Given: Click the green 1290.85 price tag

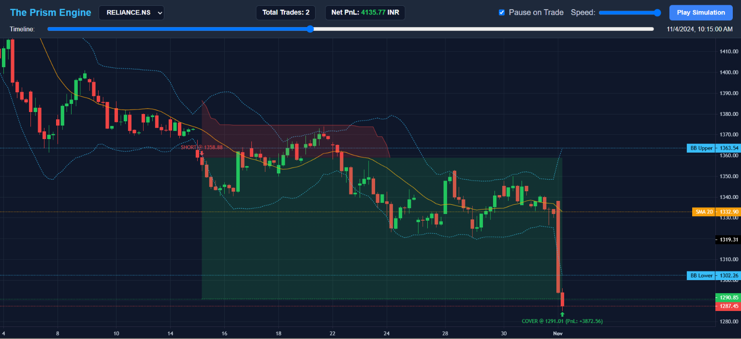Looking at the screenshot, I should point(727,297).
